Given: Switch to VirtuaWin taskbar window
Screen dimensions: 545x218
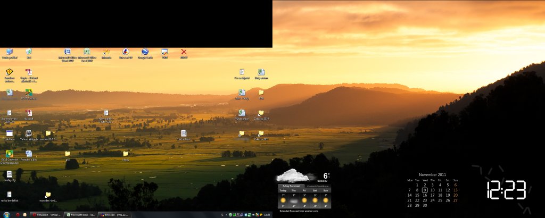Looking at the screenshot, I should 47,214.
